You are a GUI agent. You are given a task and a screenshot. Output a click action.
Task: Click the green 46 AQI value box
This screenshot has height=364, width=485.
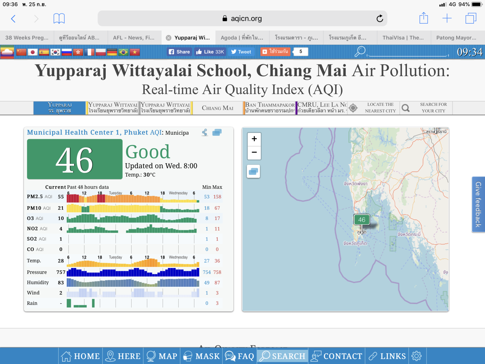(x=75, y=159)
